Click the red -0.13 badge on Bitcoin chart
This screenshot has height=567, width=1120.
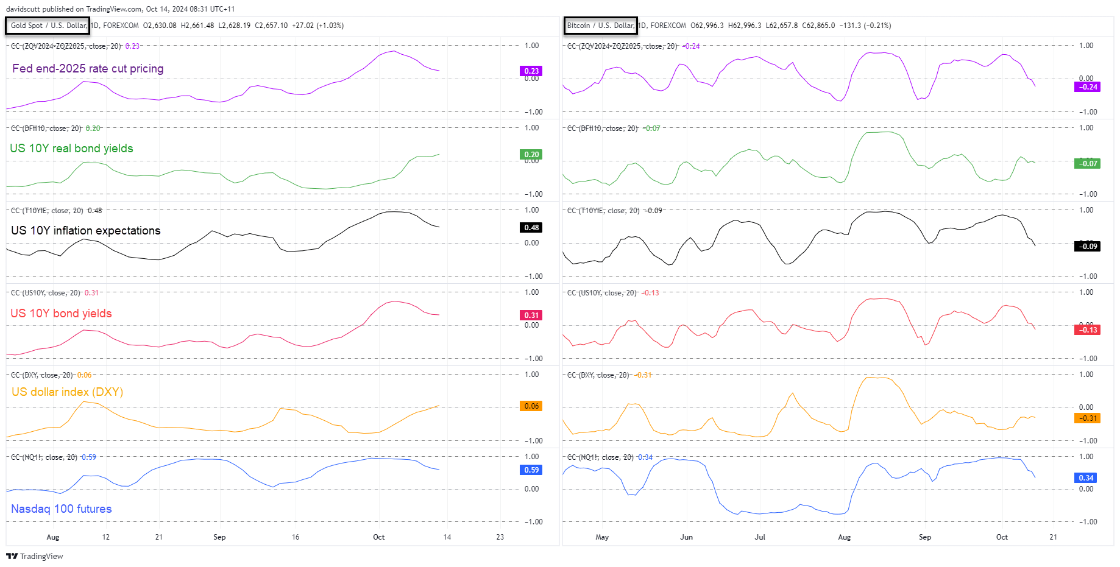[x=1088, y=330]
